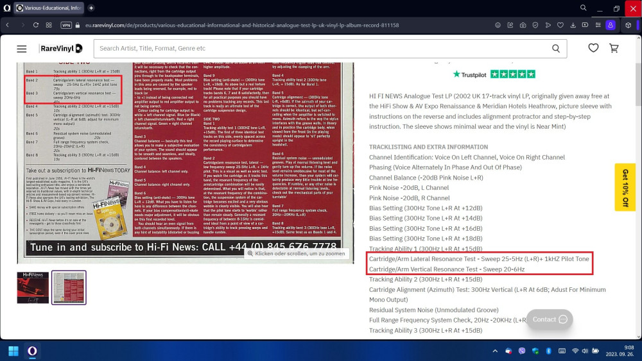Viewport: 642px width, 361px height.
Task: Reload the page in browser
Action: [36, 25]
